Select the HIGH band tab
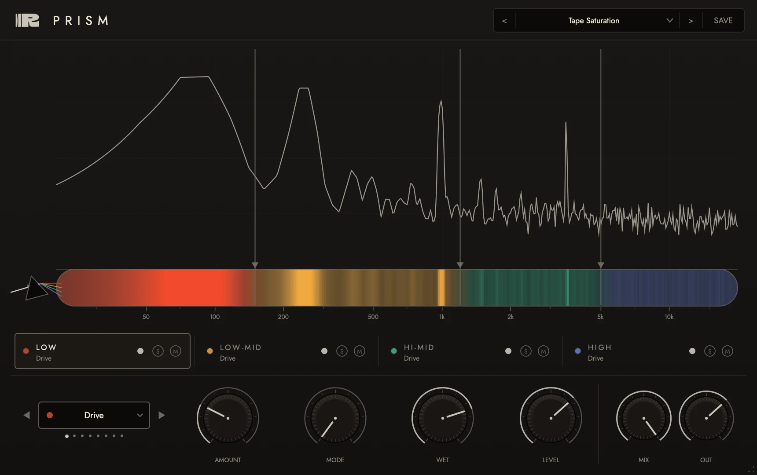Screen dimensions: 757x475 point(654,351)
